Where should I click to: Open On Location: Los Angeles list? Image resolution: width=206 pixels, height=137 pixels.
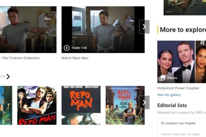[178, 123]
